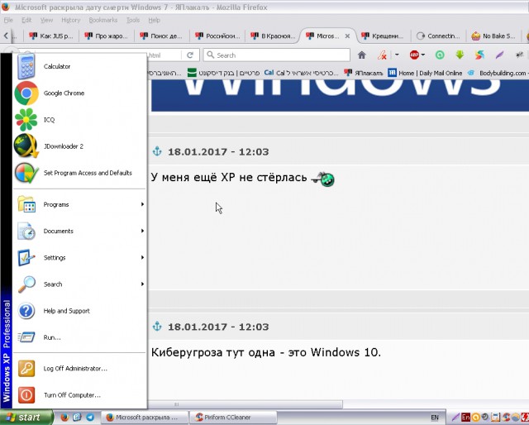Open the Firefox View menu
The height and width of the screenshot is (425, 529).
46,20
